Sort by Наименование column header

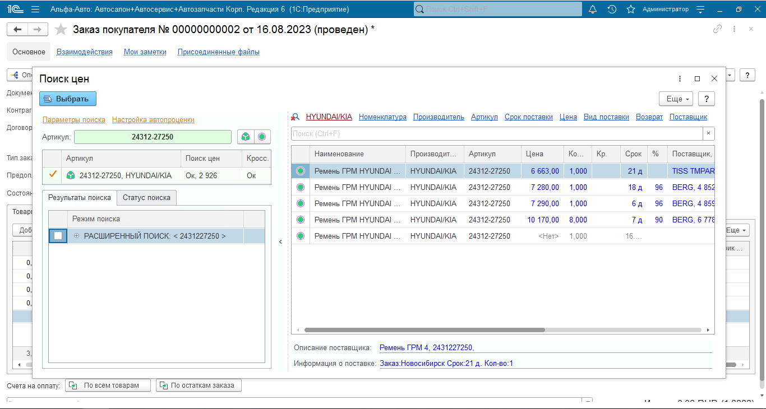coord(357,154)
